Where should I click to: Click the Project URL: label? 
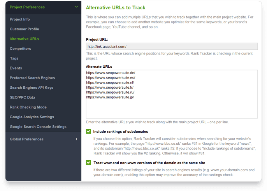[97, 40]
